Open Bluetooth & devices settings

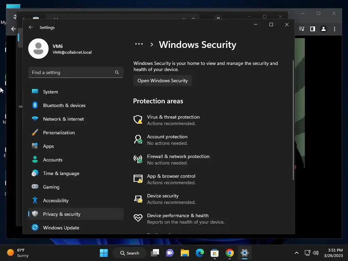76,105
